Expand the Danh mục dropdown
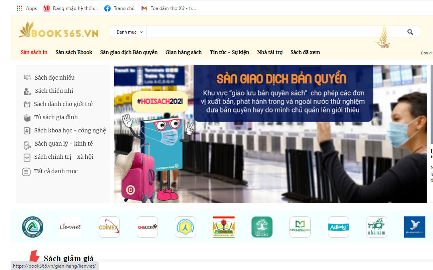This screenshot has height=270, width=433. point(129,32)
